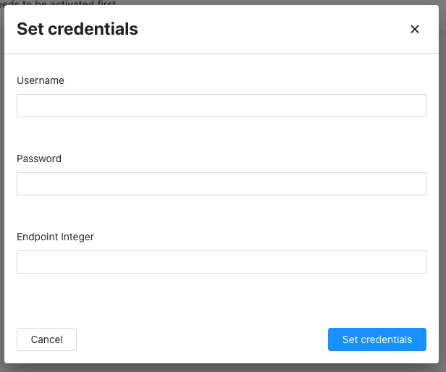
Task: Click the Password label text
Action: point(39,158)
